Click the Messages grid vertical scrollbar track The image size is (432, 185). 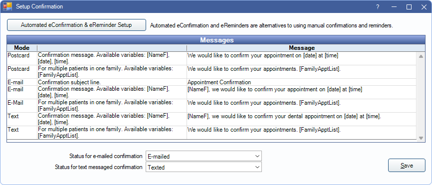421,97
